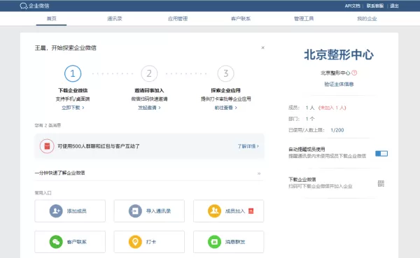This screenshot has height=258, width=420.
Task: Toggle the 自动提醒成员使用 switch
Action: point(381,153)
